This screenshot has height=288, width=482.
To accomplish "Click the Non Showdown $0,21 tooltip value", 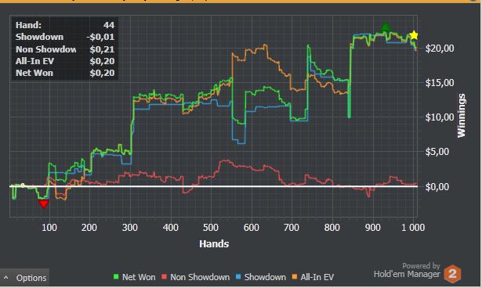I will (102, 49).
